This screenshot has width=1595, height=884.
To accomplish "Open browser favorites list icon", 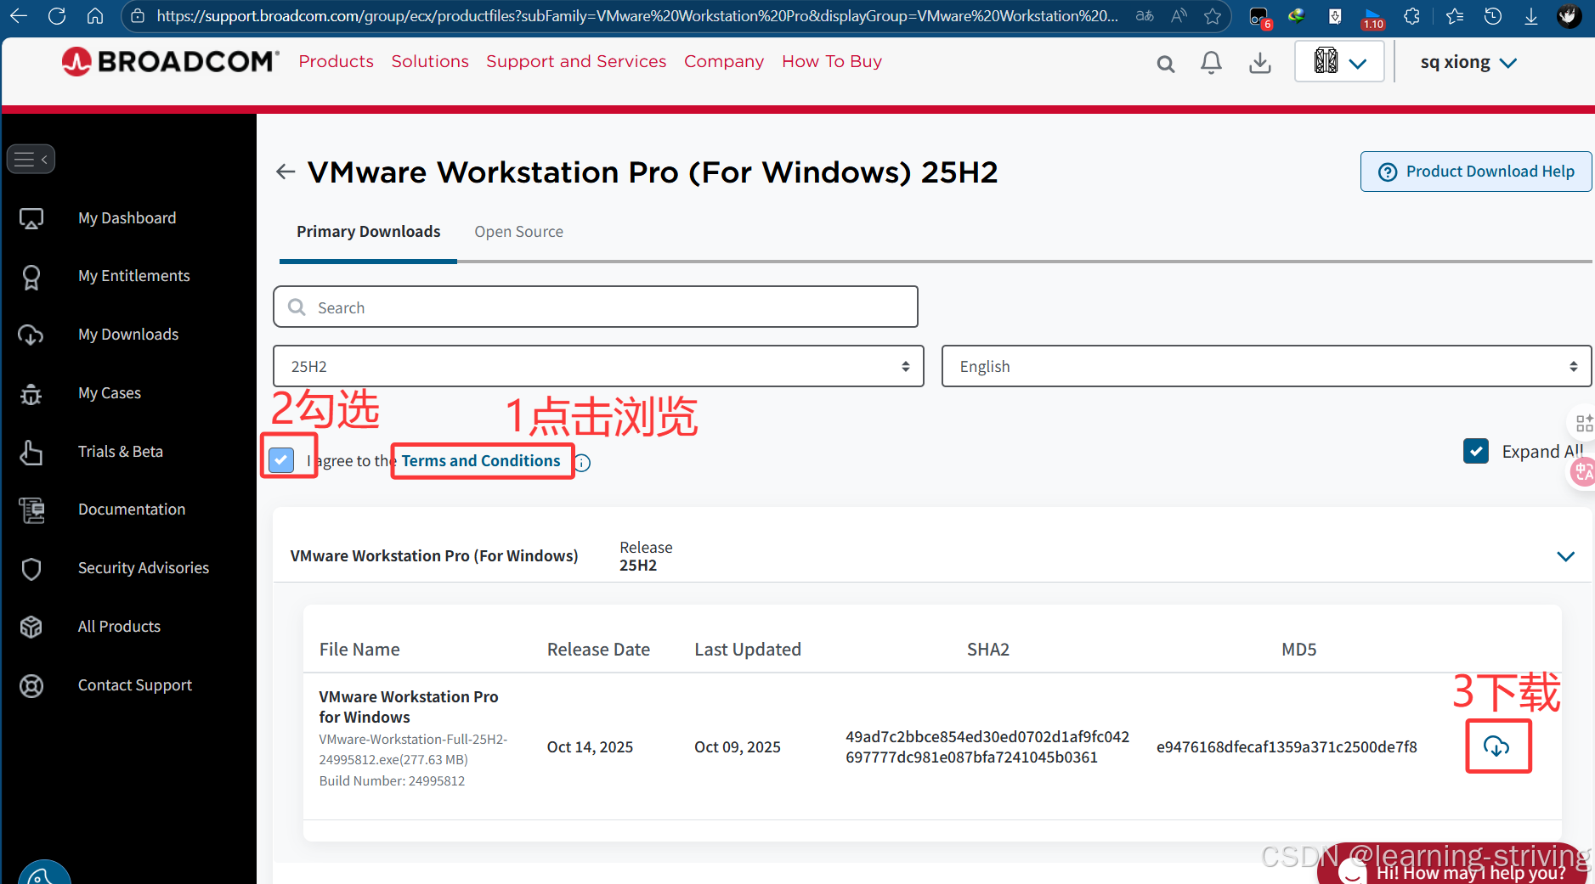I will (1455, 16).
